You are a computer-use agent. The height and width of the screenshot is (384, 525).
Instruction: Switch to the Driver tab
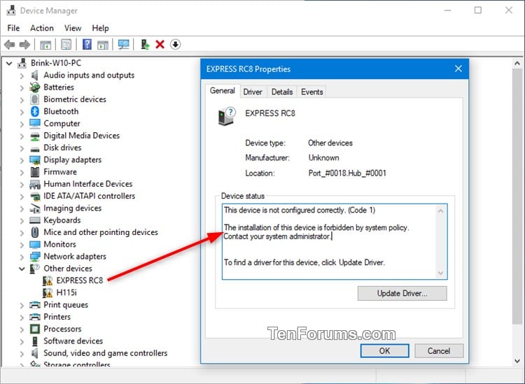(253, 92)
